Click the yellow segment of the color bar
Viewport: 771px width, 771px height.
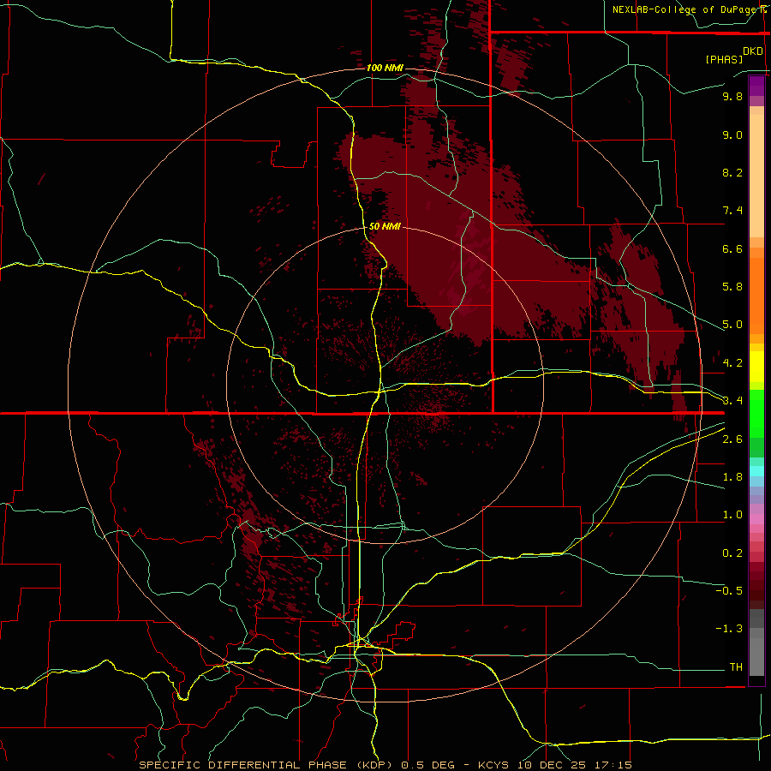coord(756,367)
